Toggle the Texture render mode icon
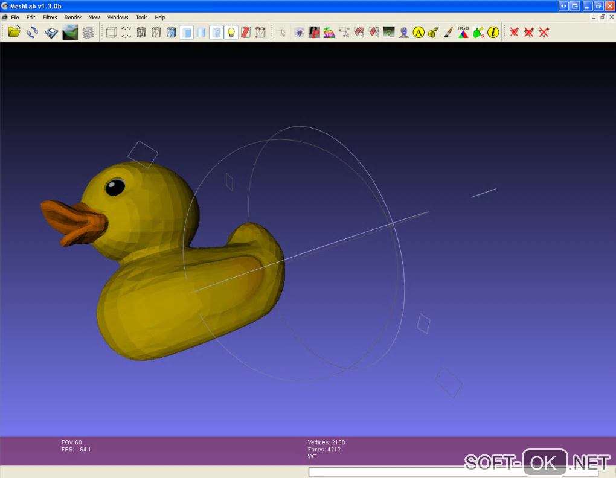Screen dimensions: 616x478 click(x=216, y=32)
